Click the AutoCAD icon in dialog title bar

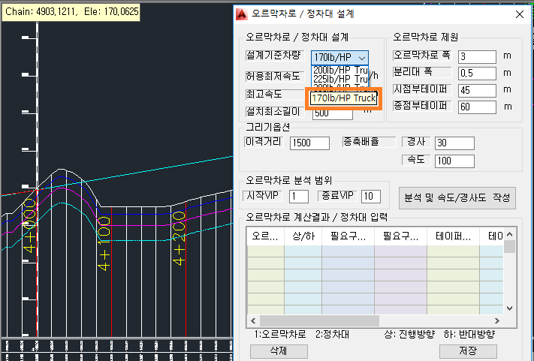click(242, 14)
